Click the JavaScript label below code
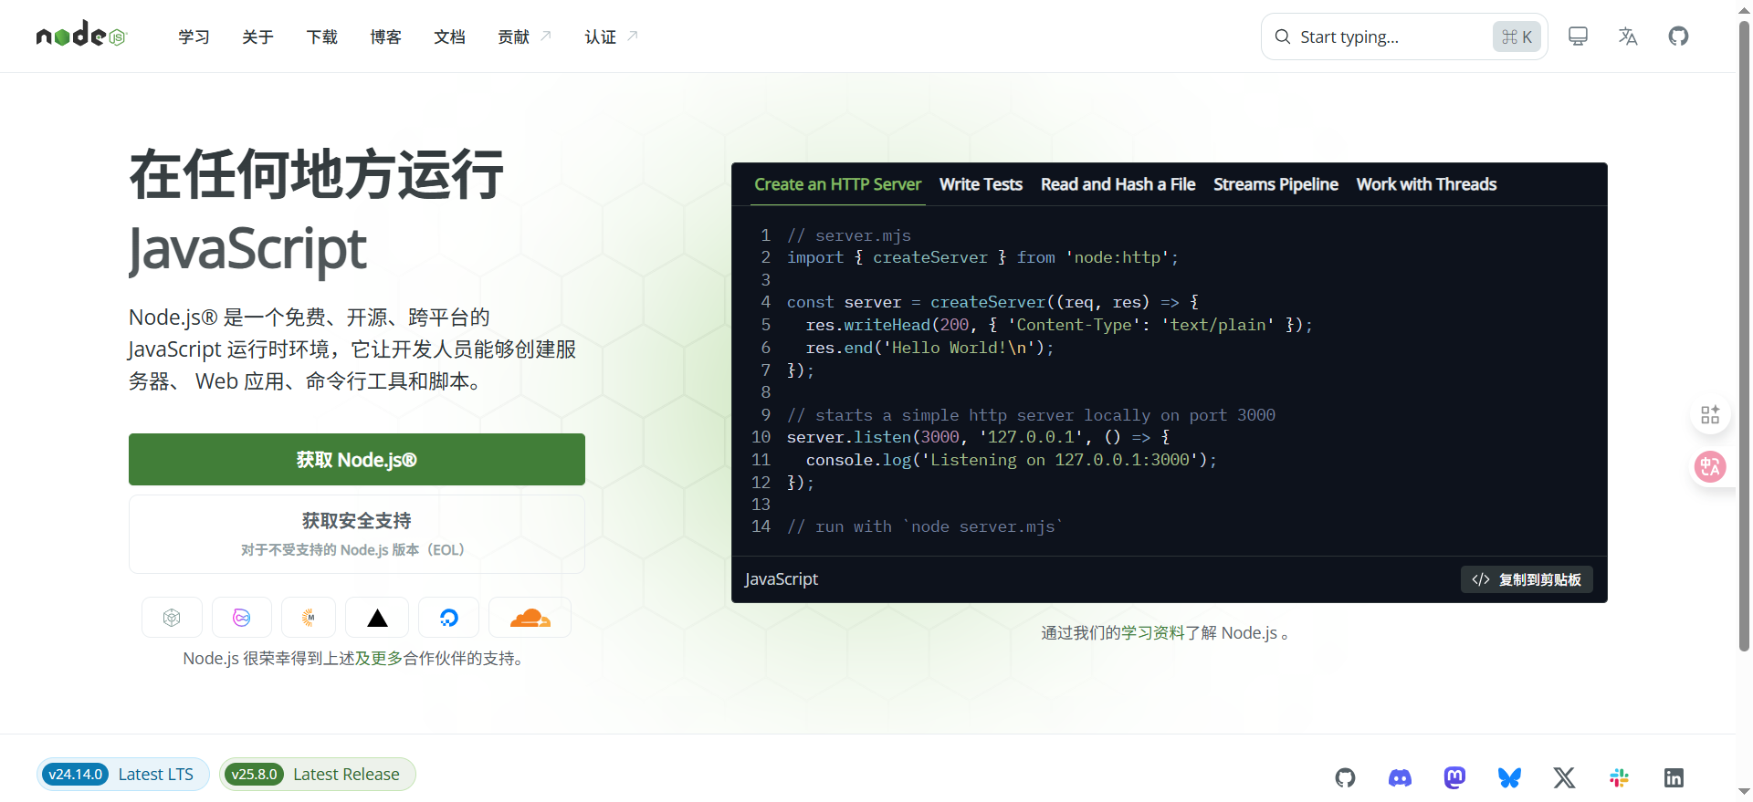The height and width of the screenshot is (802, 1753). coord(782,579)
